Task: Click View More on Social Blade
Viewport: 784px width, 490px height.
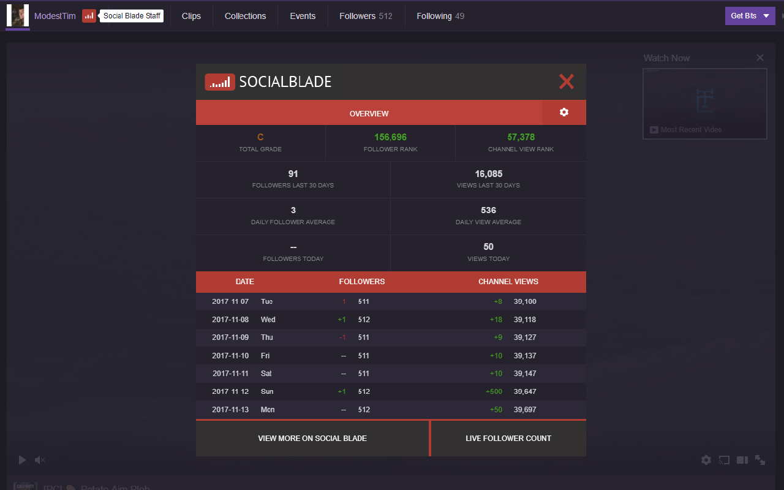Action: point(312,439)
